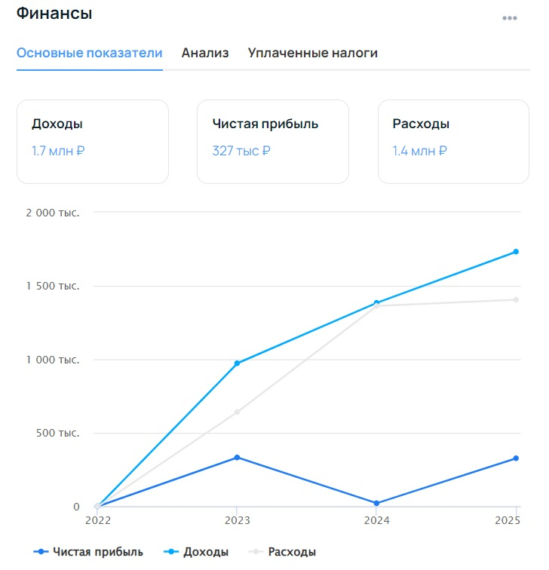The image size is (549, 570).
Task: Click the Чистая прибыль summary card
Action: [x=273, y=142]
